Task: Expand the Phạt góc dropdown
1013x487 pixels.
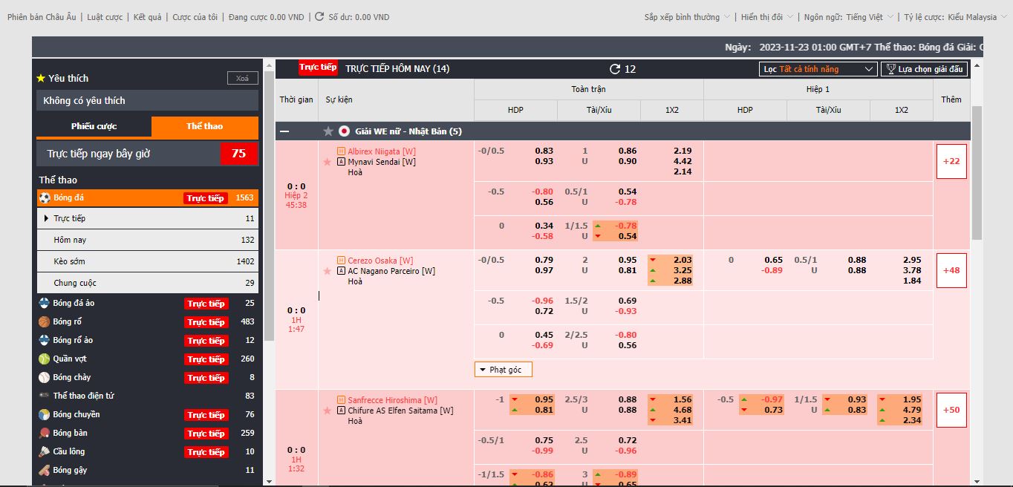Action: (503, 369)
